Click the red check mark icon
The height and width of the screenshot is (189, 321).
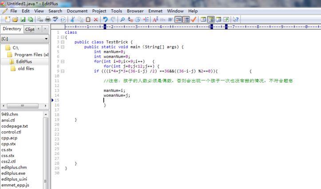click(x=193, y=20)
